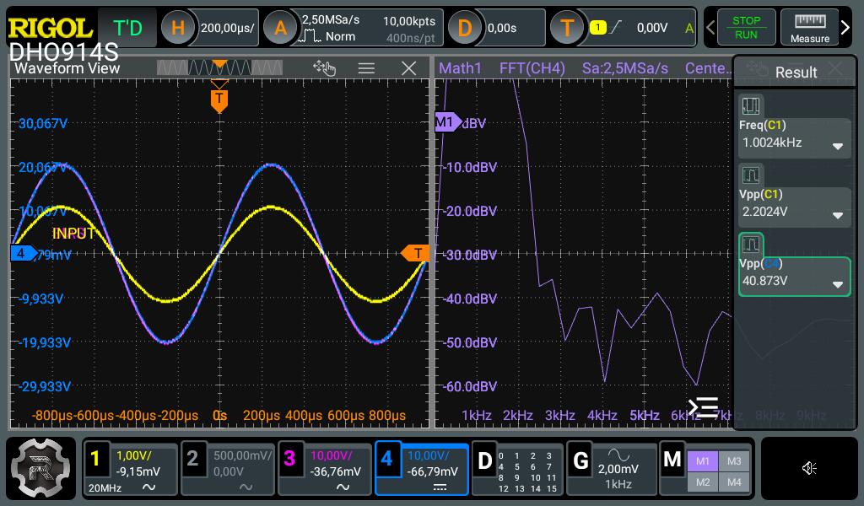Toggle channel 4 button
Image resolution: width=864 pixels, height=506 pixels.
(x=386, y=458)
